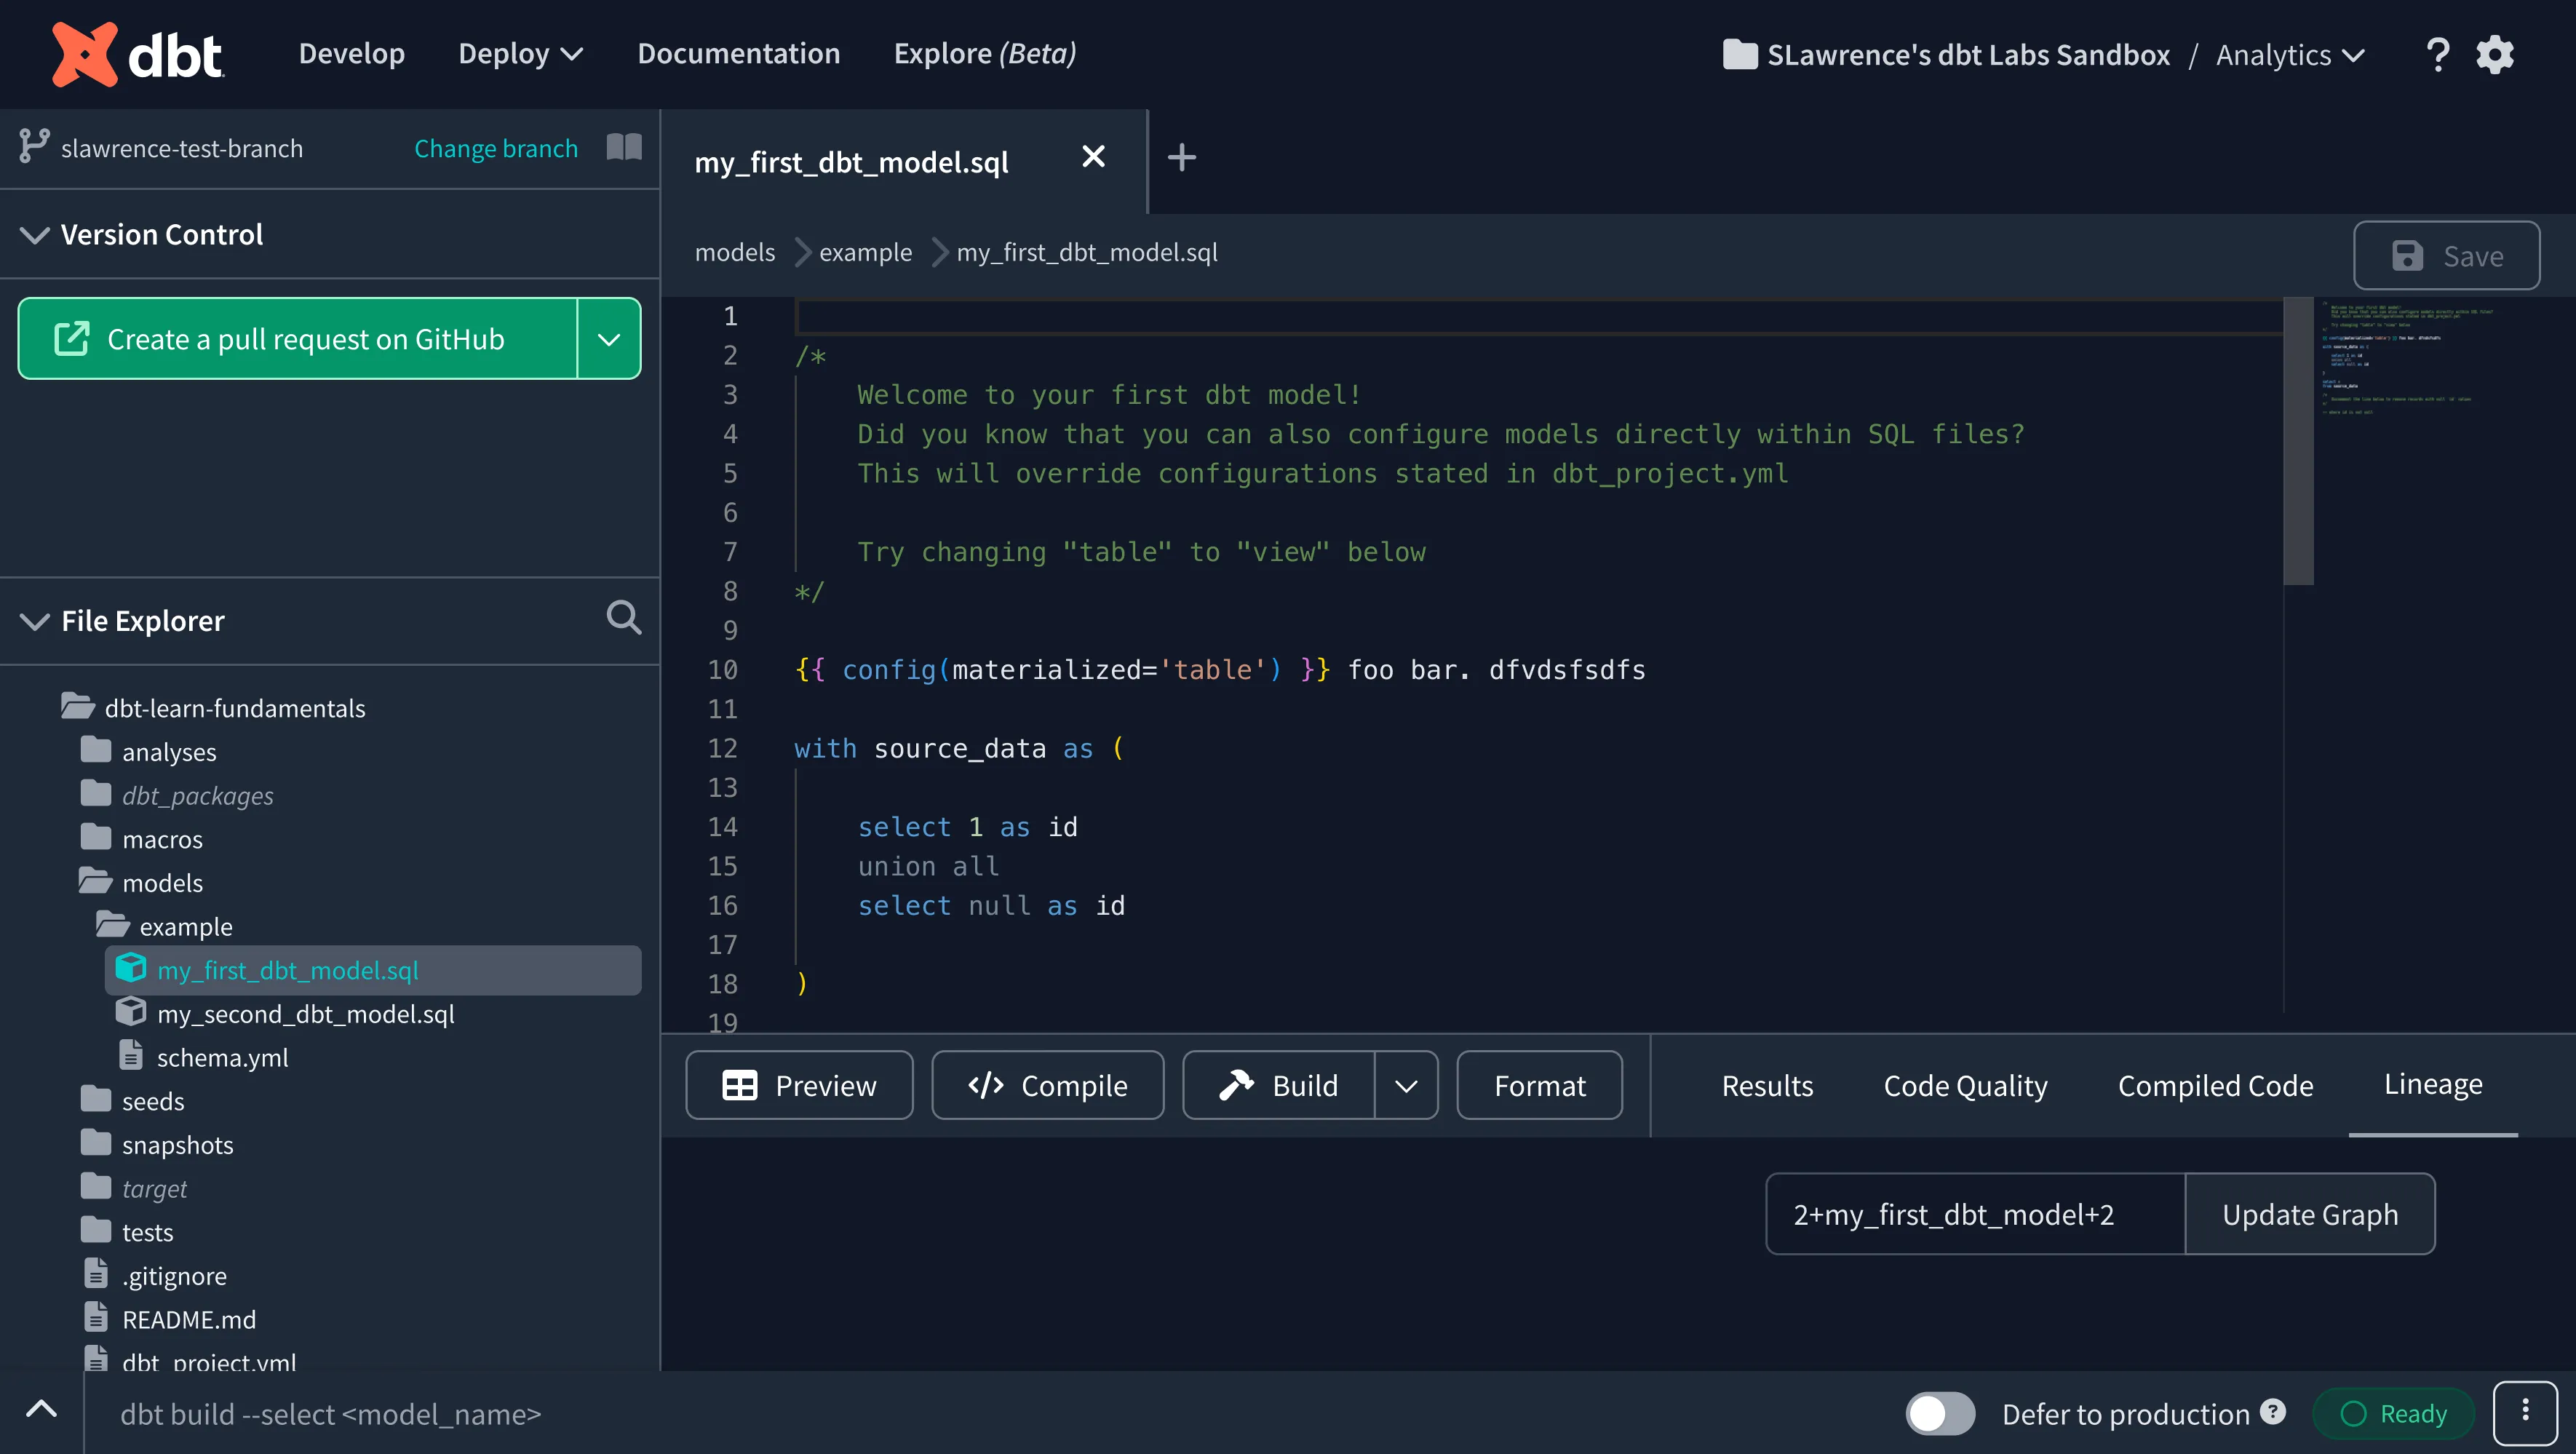Open the help question mark icon
2576x1454 pixels.
pos(2437,54)
